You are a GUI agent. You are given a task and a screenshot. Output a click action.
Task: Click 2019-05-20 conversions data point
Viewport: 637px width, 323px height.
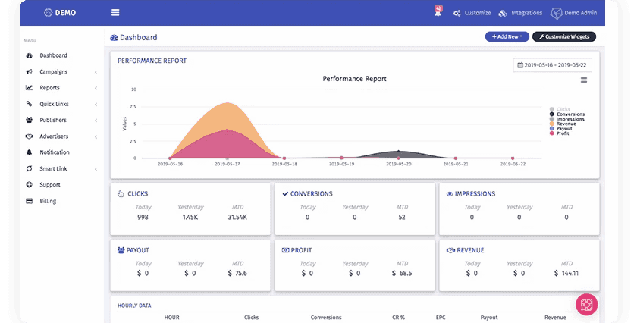click(x=399, y=152)
